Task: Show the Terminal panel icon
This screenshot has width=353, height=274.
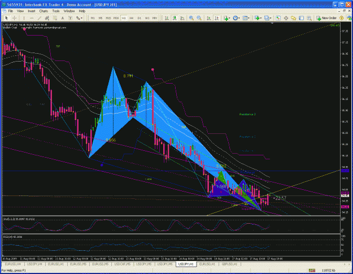Action: pos(302,18)
